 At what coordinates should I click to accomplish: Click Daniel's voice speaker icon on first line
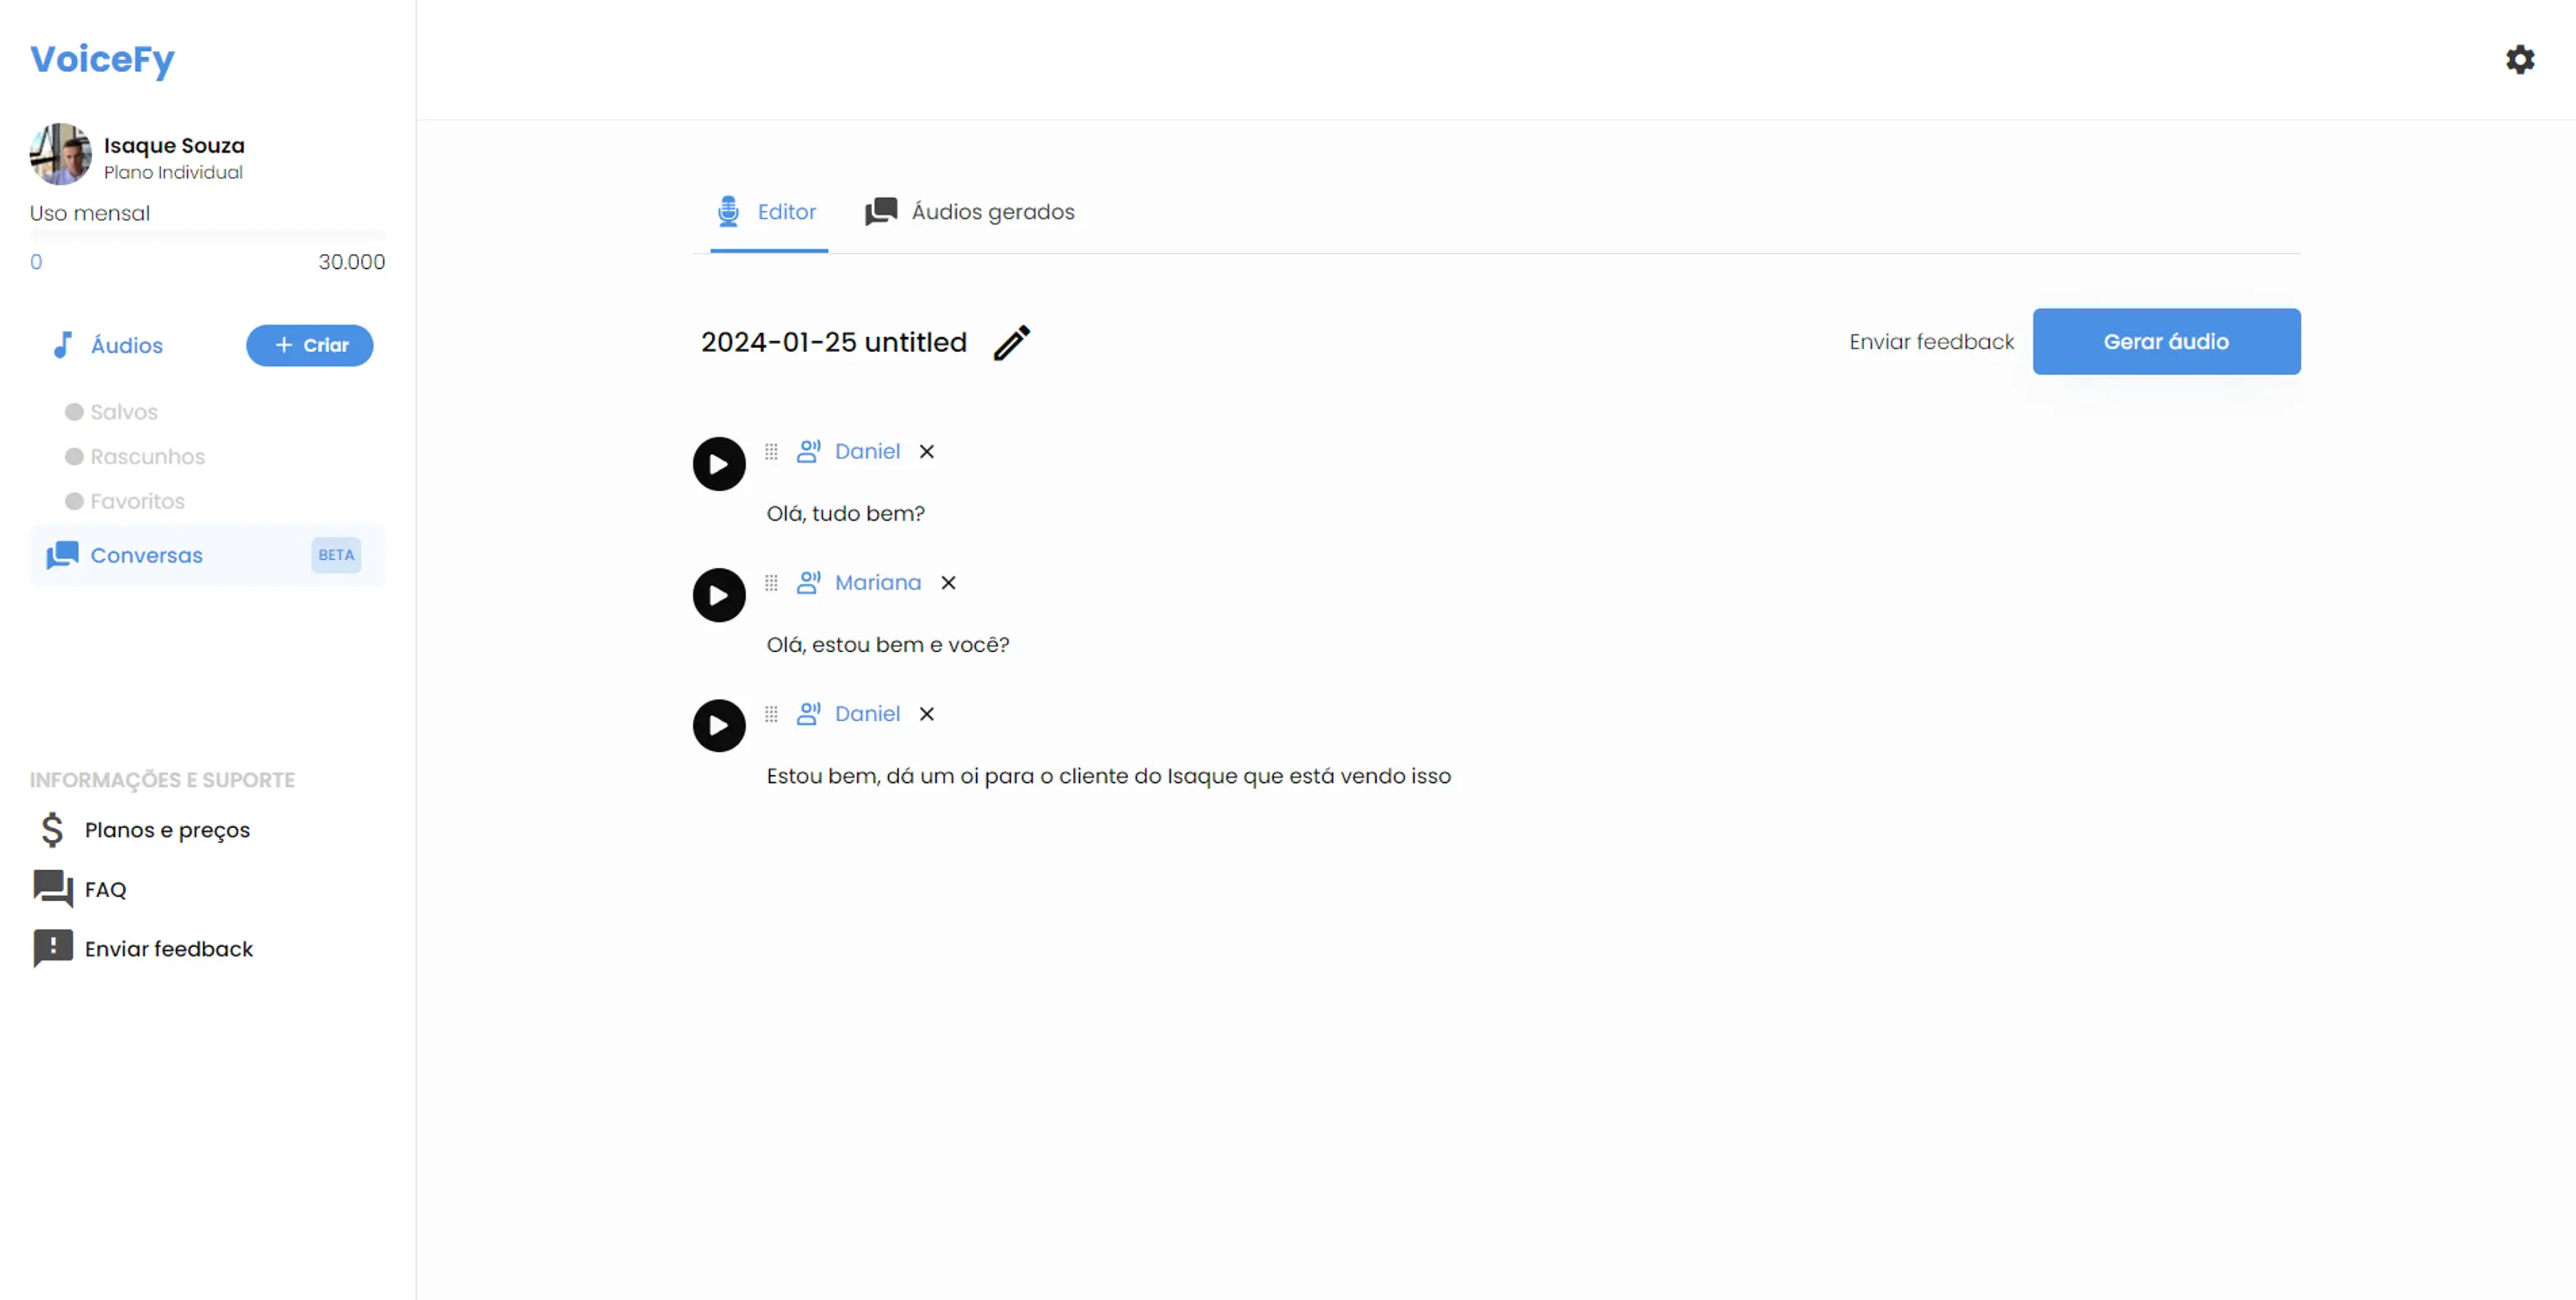coord(808,451)
